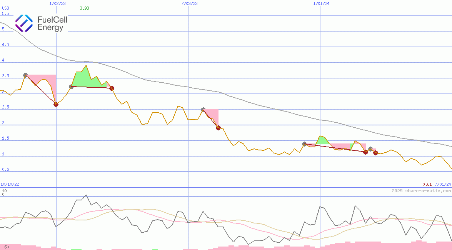Viewport: 452px width, 250px height.
Task: Click the 7/01/24 end date label
Action: [x=442, y=185]
